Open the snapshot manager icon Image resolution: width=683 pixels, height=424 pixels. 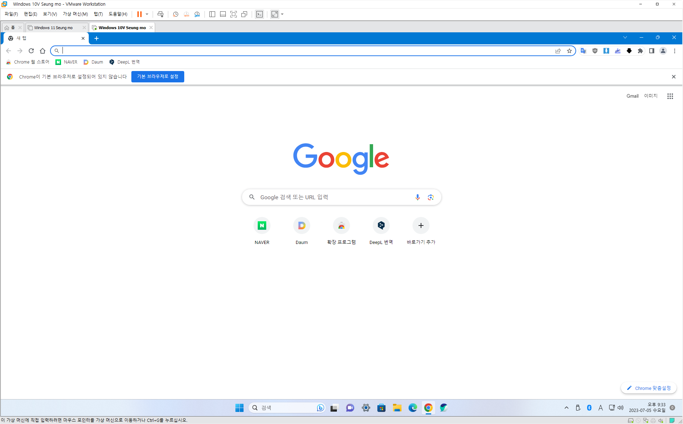197,14
